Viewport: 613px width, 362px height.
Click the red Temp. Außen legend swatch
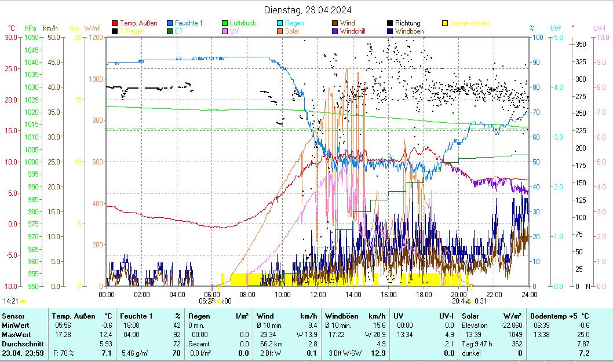coord(115,24)
